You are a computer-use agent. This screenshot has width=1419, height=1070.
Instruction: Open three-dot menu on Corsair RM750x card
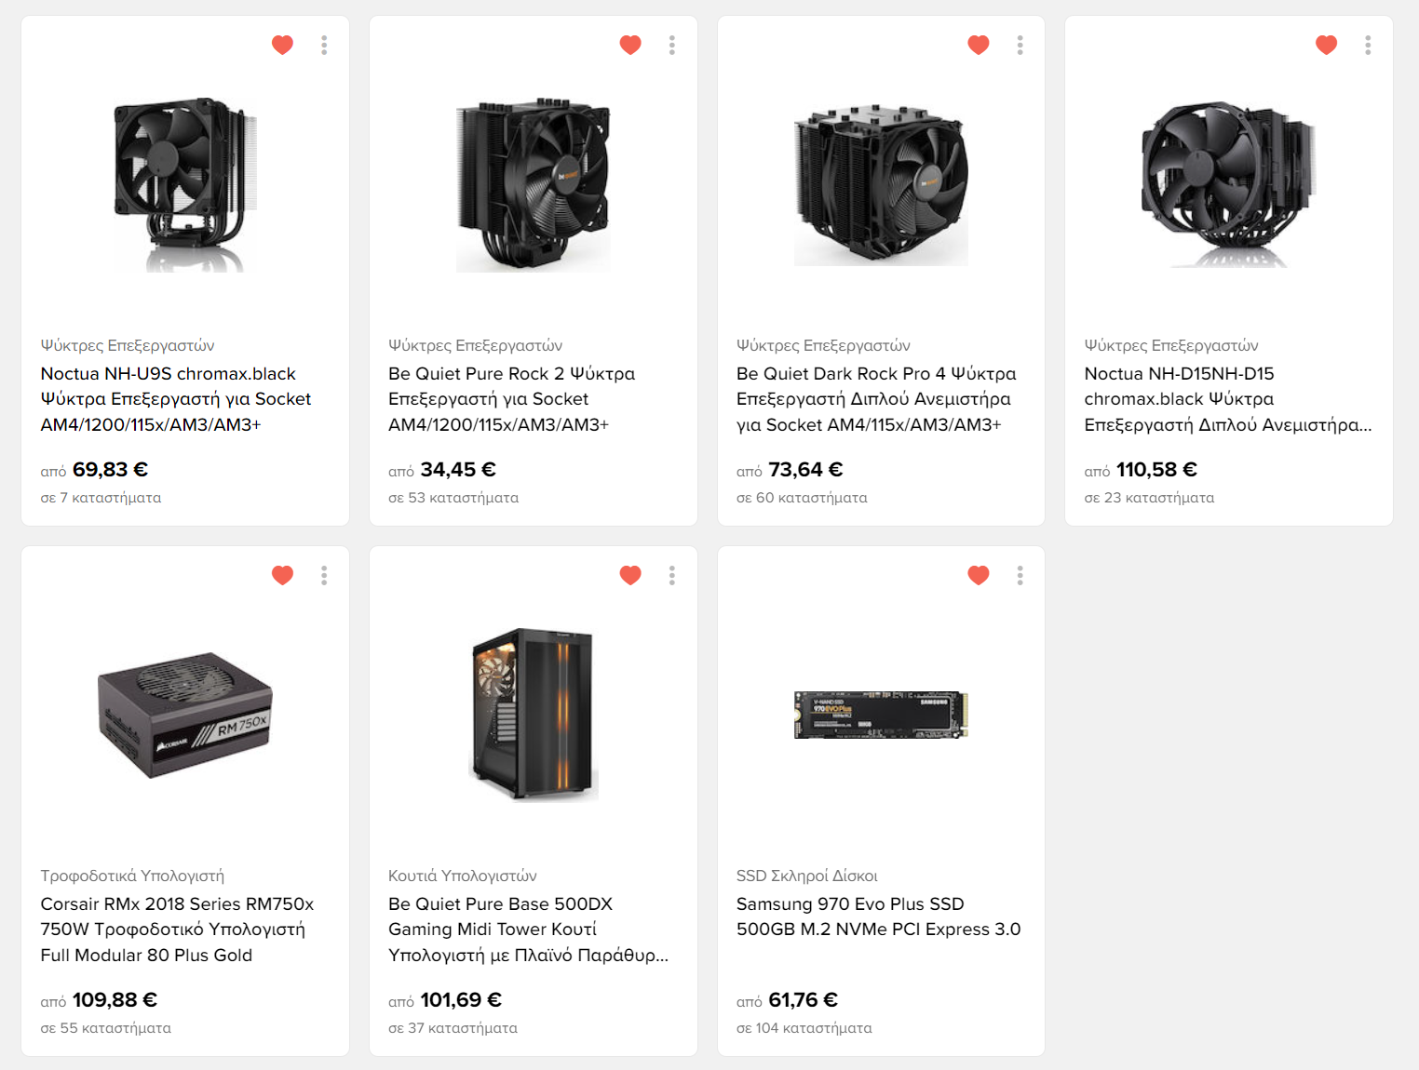point(324,575)
